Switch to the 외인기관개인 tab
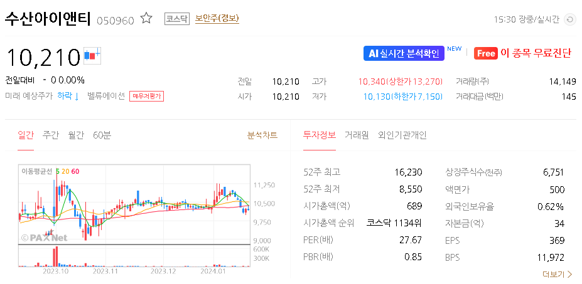 tap(402, 135)
